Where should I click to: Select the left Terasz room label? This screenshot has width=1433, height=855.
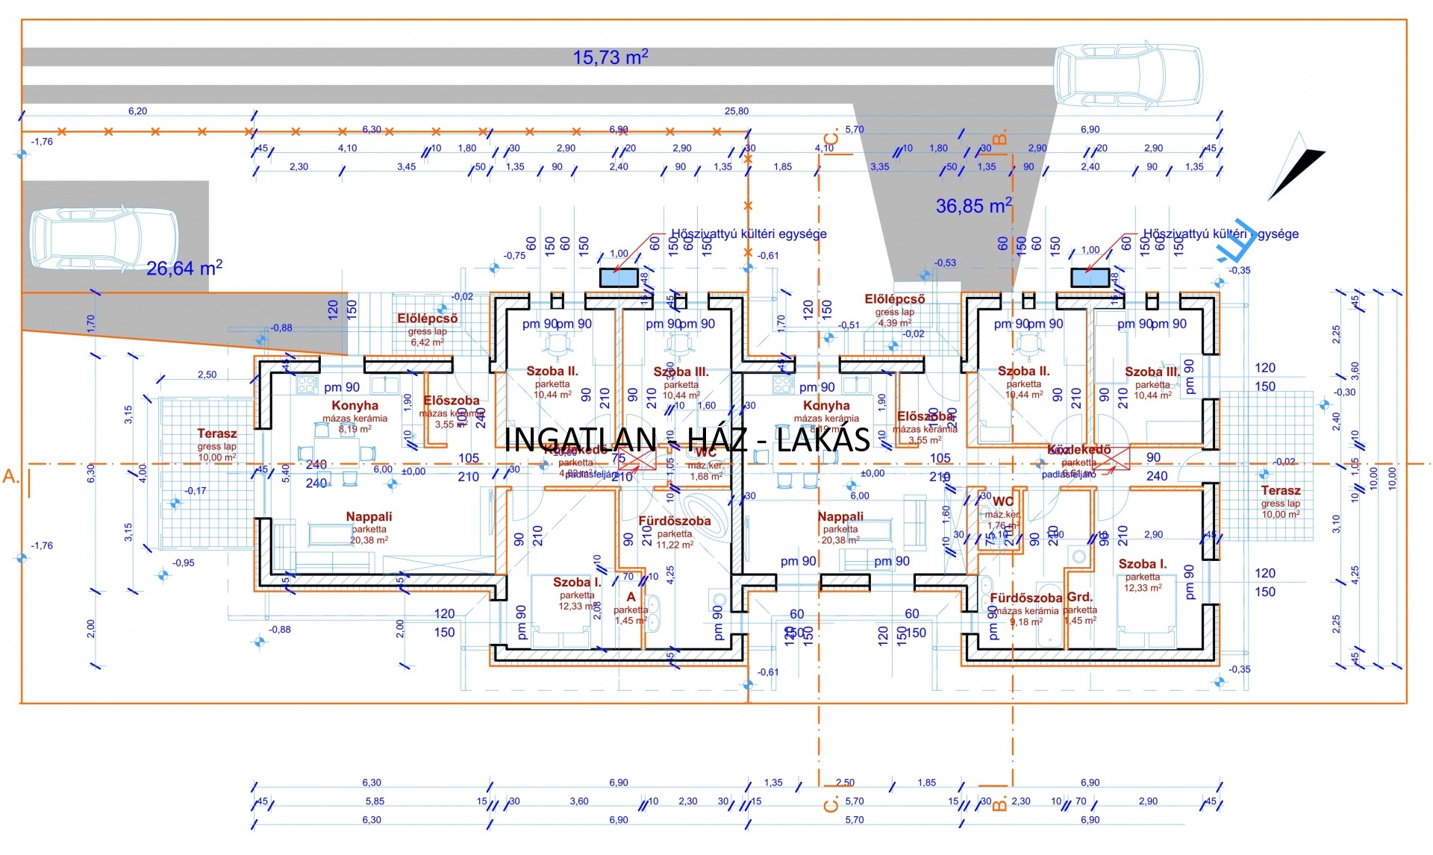tap(216, 433)
